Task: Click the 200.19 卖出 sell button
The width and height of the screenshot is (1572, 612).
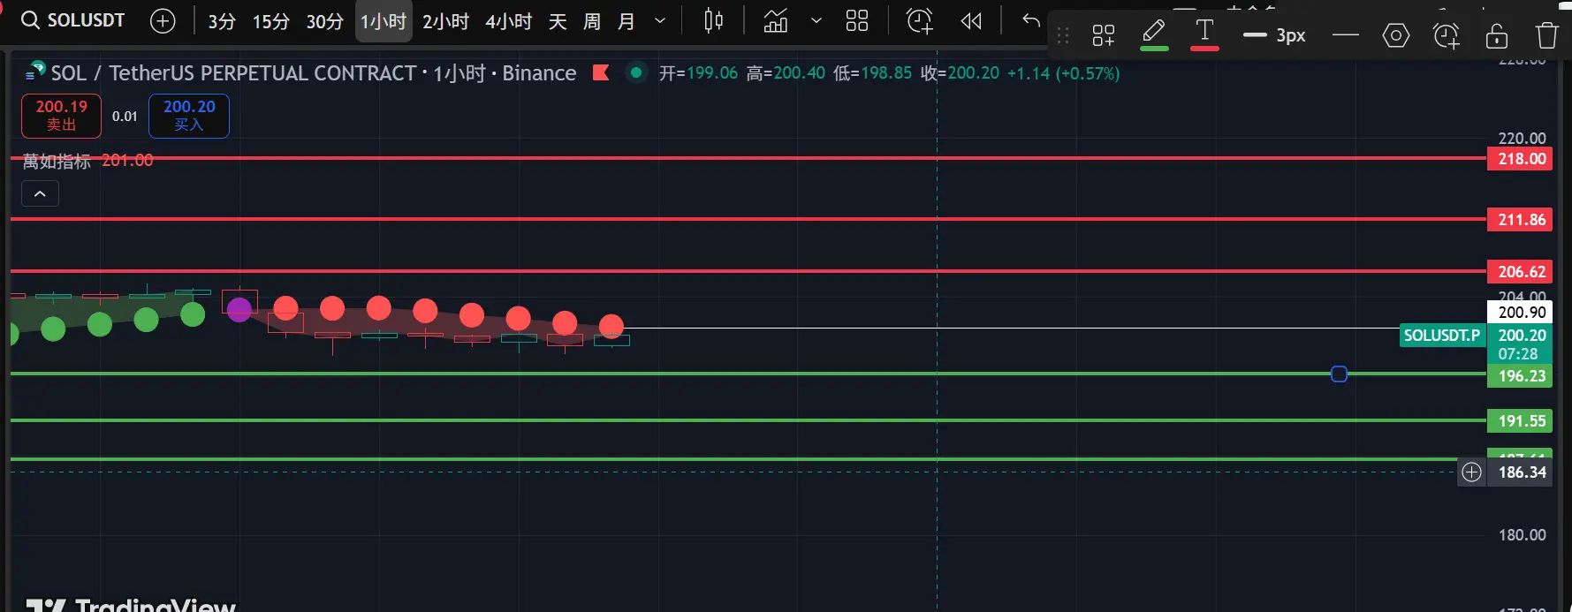Action: click(x=61, y=116)
